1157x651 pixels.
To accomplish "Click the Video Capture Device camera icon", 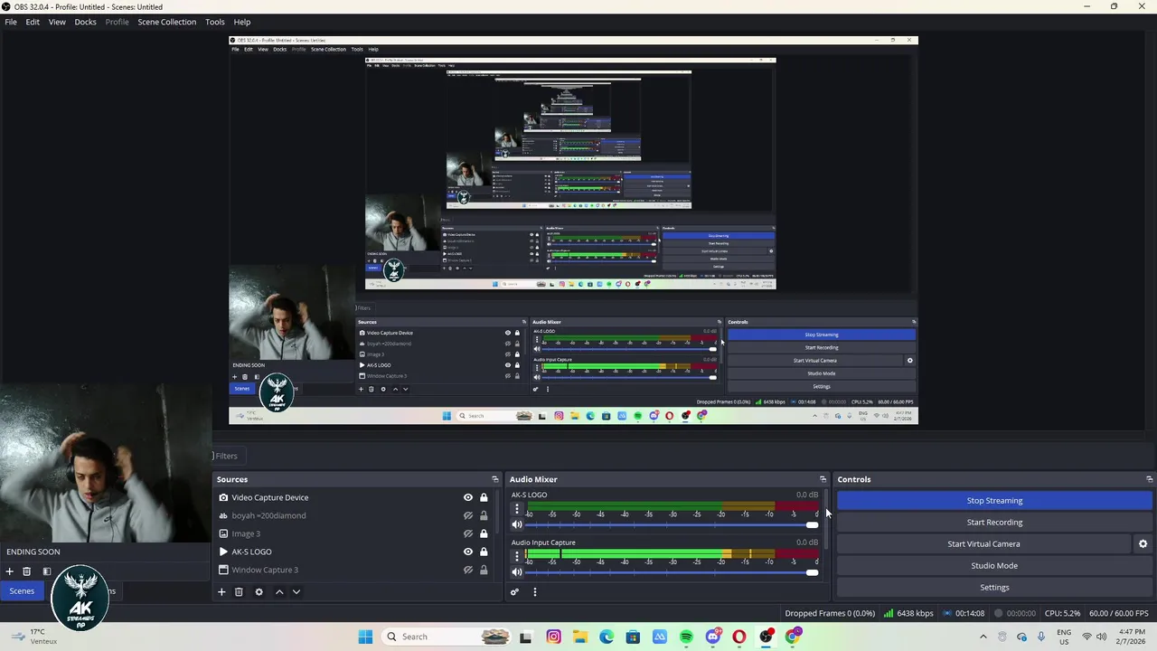I will [x=223, y=497].
